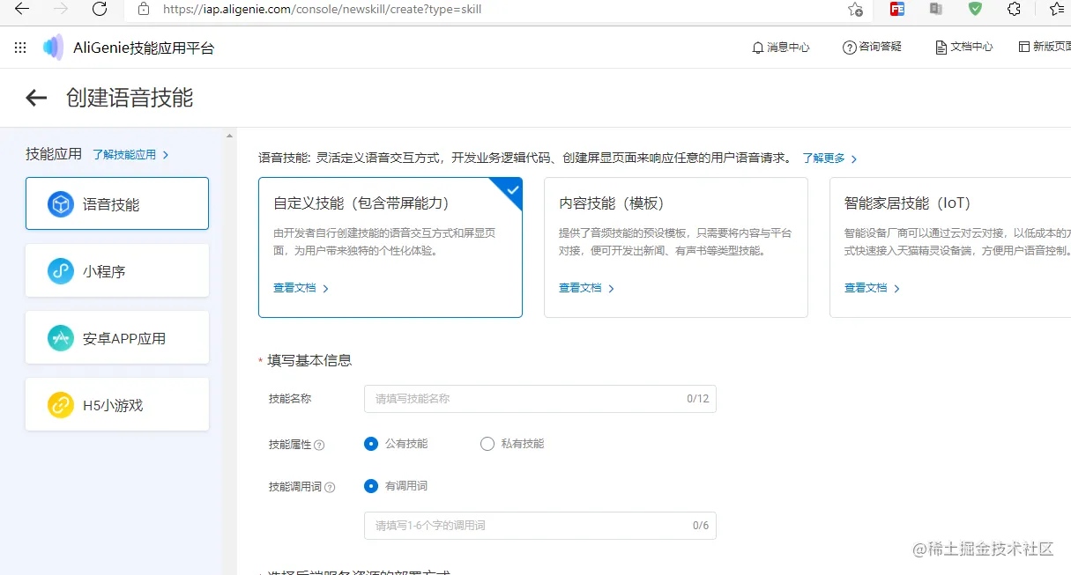This screenshot has height=575, width=1071.
Task: Open the gray translate extension icon
Action: [936, 9]
